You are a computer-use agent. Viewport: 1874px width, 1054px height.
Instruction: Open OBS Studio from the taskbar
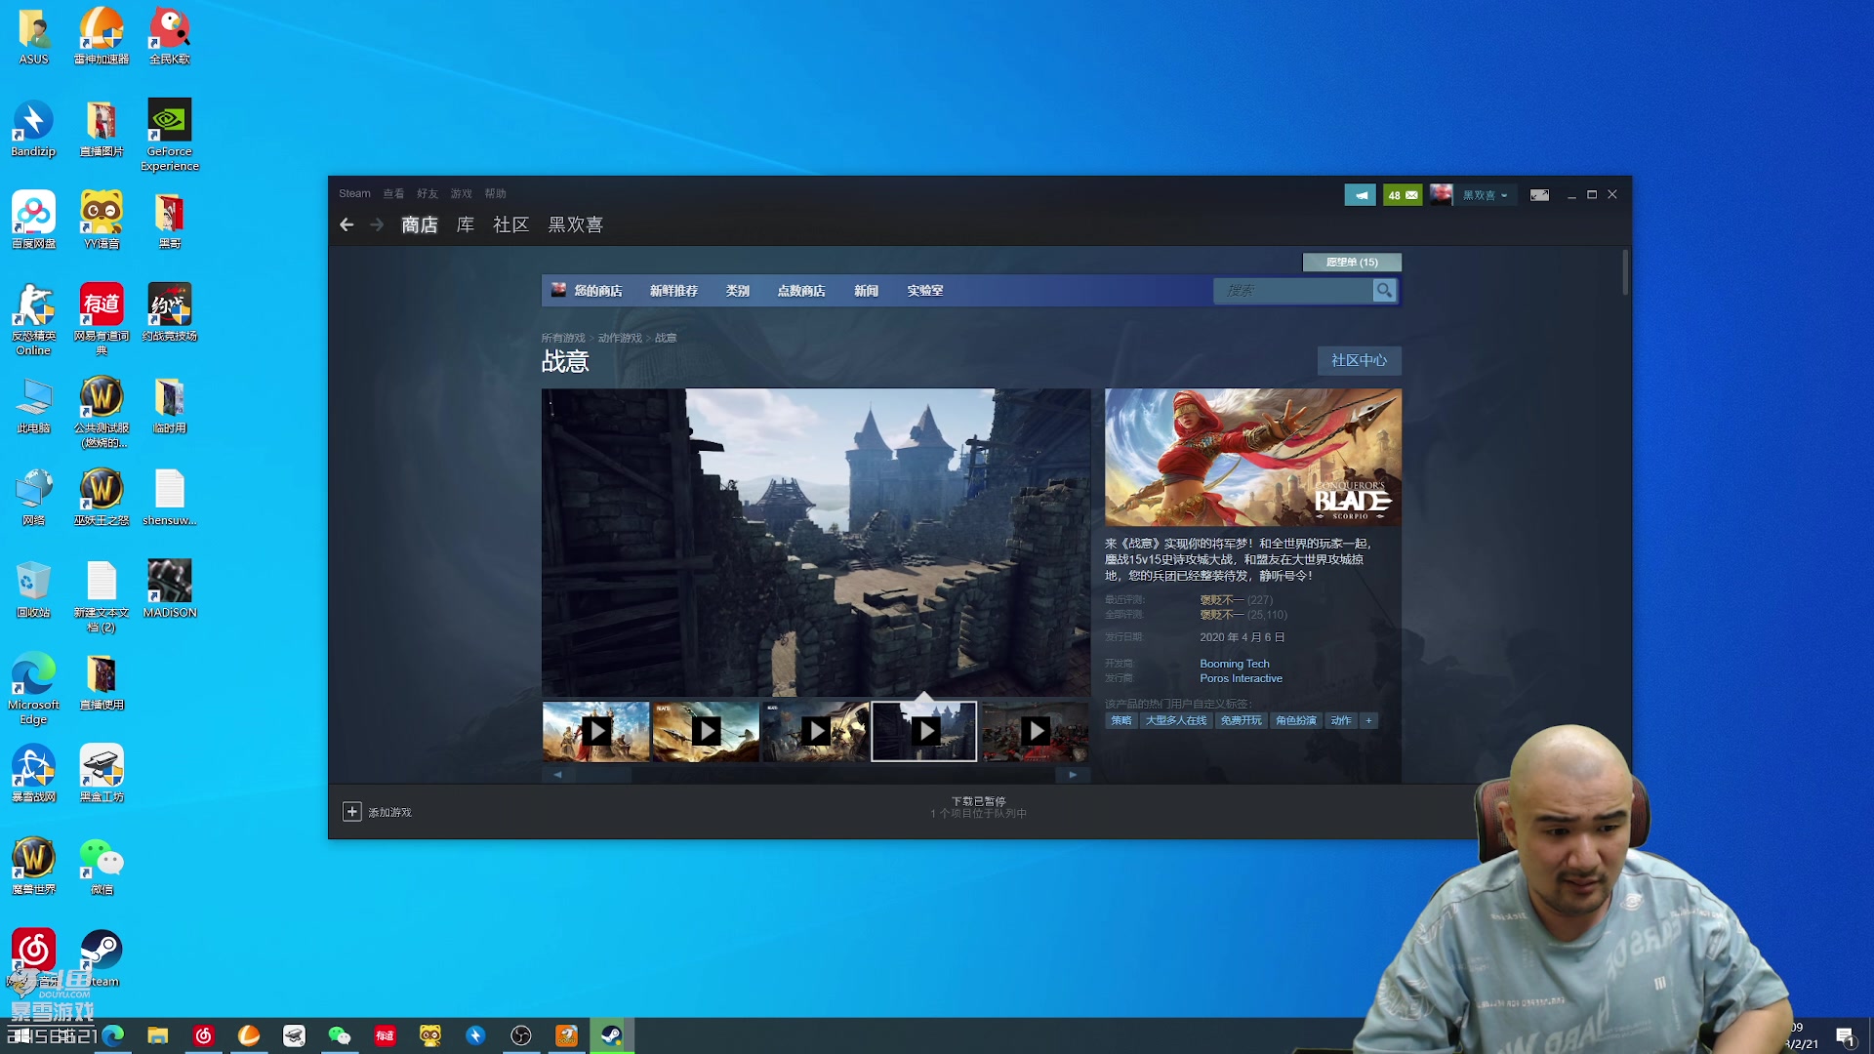[x=521, y=1035]
